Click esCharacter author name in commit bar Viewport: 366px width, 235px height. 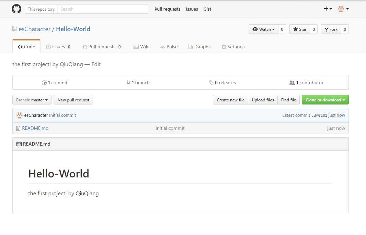click(x=36, y=115)
